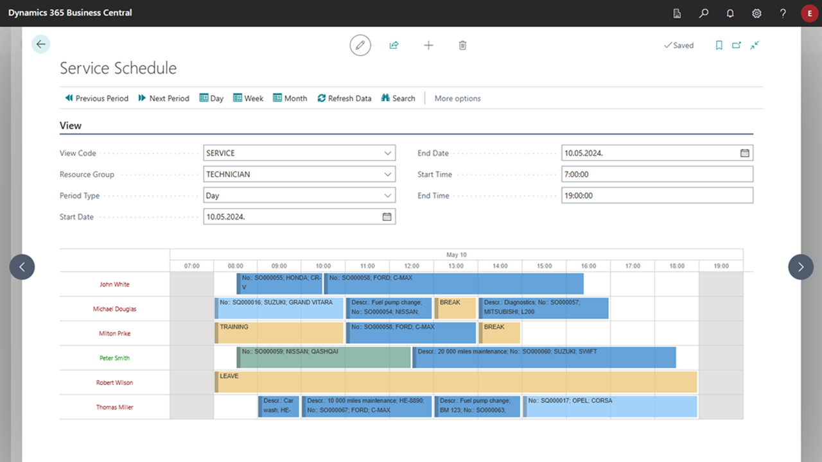822x462 pixels.
Task: Click the End Time field
Action: pyautogui.click(x=657, y=196)
